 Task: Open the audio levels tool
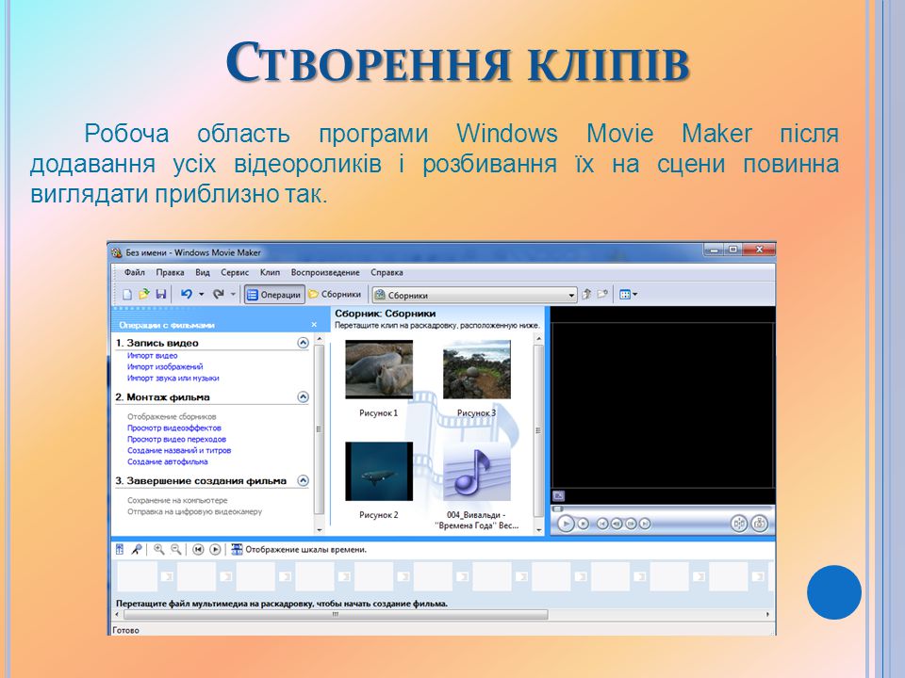pos(120,549)
